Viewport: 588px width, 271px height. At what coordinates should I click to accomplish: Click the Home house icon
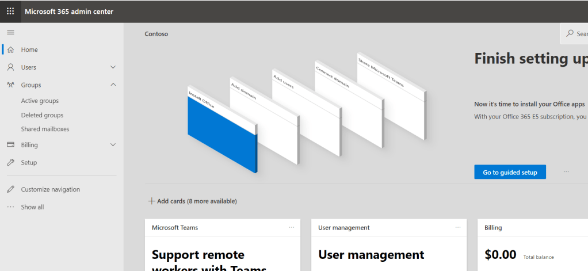[x=10, y=50]
